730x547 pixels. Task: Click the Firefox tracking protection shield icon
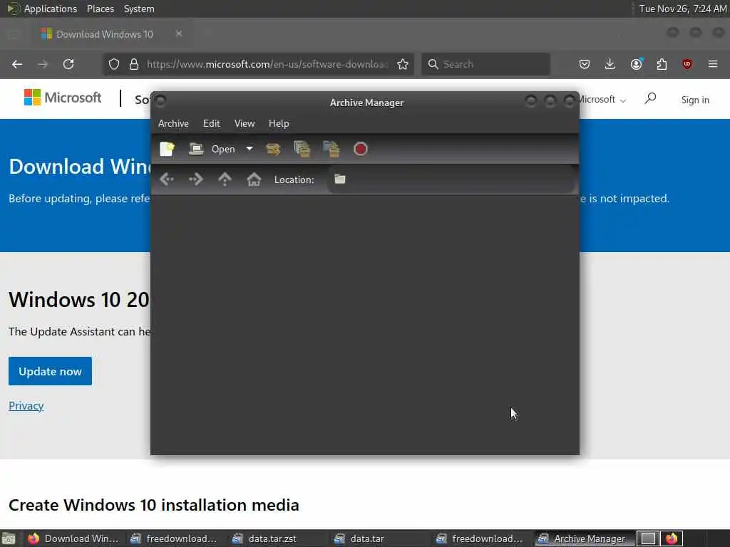click(x=114, y=64)
